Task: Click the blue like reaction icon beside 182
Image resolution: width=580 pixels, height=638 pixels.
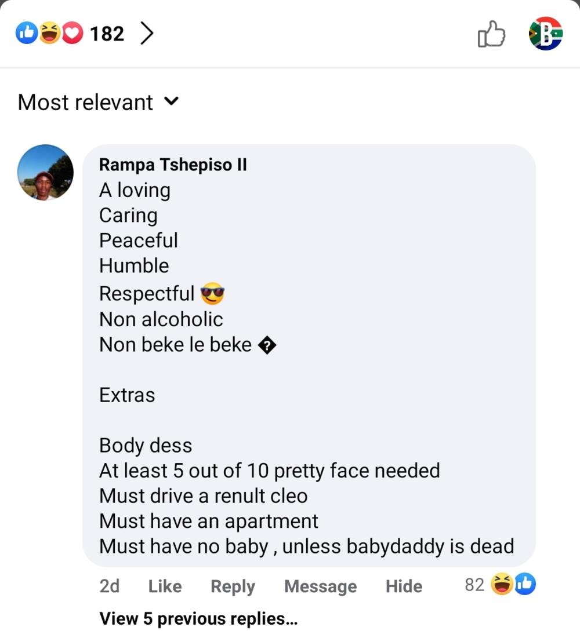Action: click(27, 34)
